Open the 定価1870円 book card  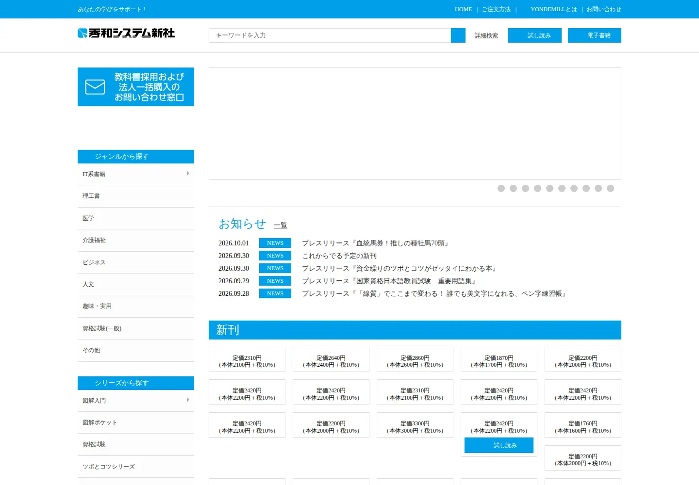pos(499,359)
